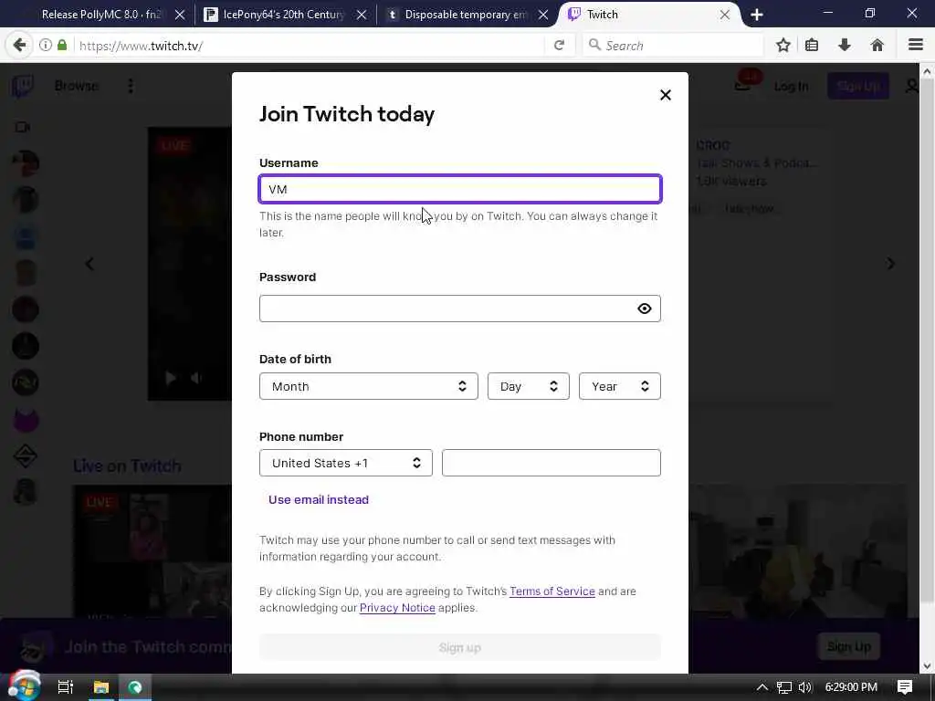
Task: Bookmark this page with star icon
Action: [783, 46]
